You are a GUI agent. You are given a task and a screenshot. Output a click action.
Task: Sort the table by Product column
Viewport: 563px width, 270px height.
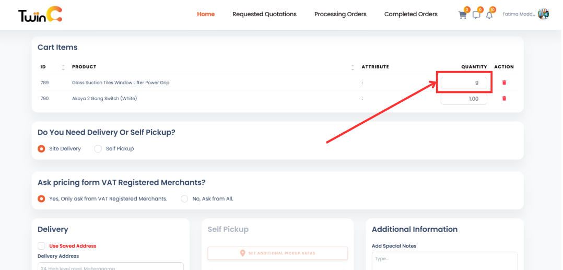click(x=353, y=67)
